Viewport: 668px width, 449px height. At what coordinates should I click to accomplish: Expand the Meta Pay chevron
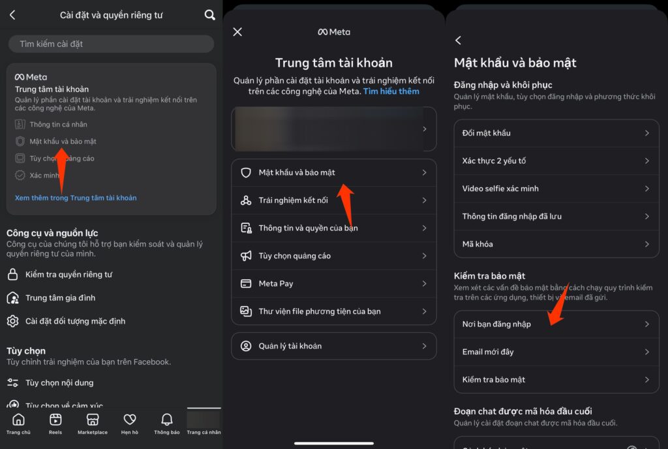(424, 284)
